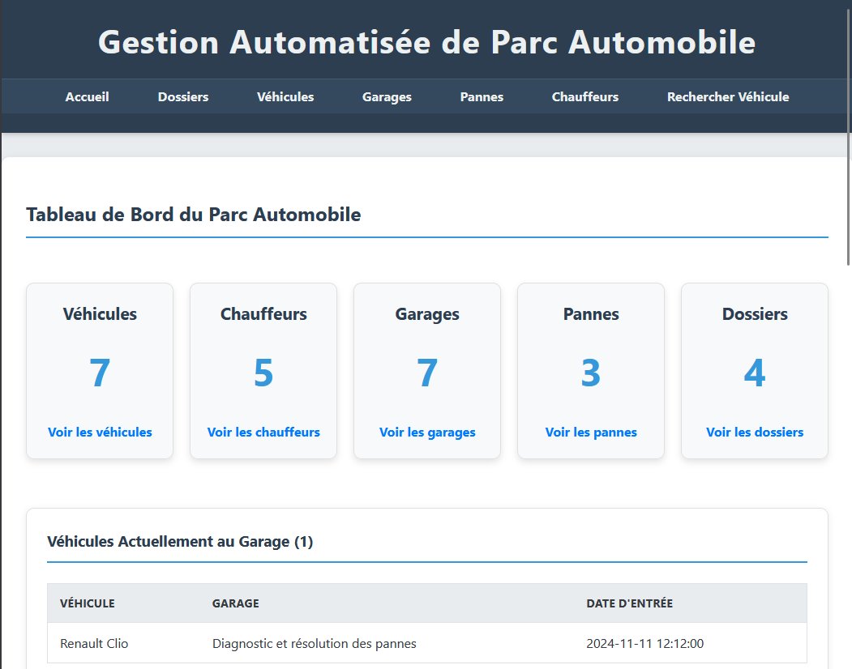This screenshot has width=852, height=669.
Task: Click the Véhicules count number 7
Action: (x=100, y=373)
